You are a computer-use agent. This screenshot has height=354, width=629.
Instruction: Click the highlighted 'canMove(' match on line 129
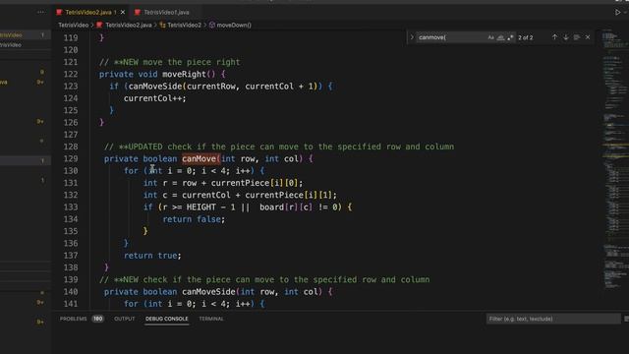(x=200, y=158)
